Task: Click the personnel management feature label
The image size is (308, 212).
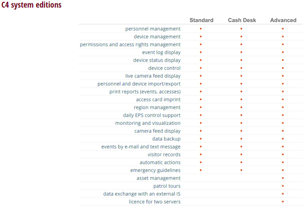Action: [x=153, y=29]
